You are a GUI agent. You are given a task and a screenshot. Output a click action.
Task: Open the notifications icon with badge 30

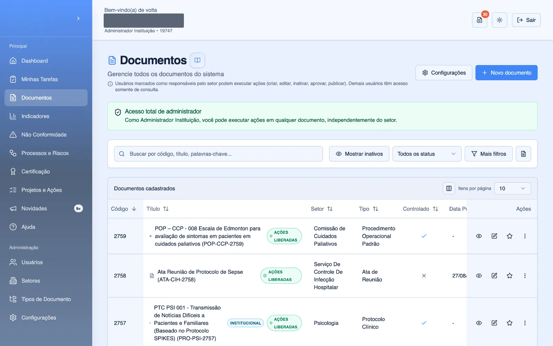point(479,20)
